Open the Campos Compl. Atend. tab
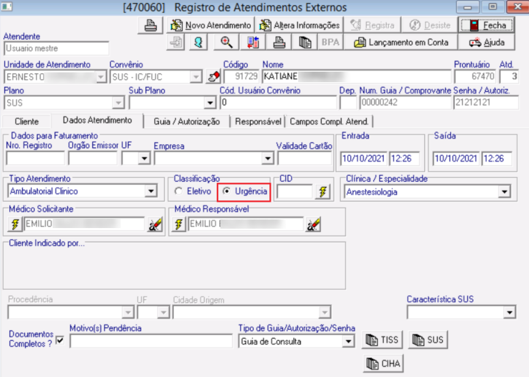529x377 pixels. click(329, 121)
